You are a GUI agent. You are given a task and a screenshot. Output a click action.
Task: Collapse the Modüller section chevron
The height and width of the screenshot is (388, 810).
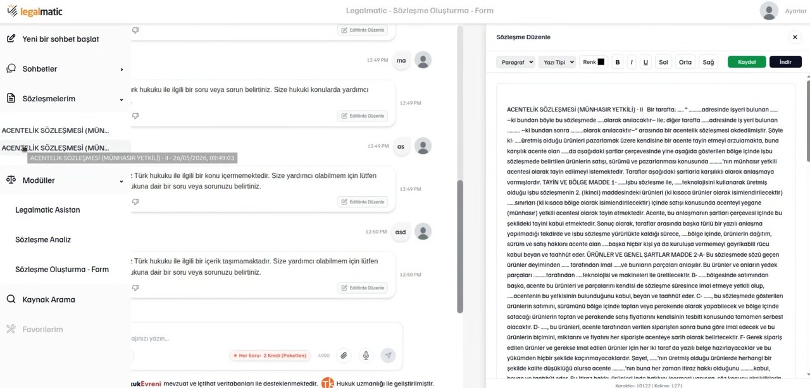(121, 181)
